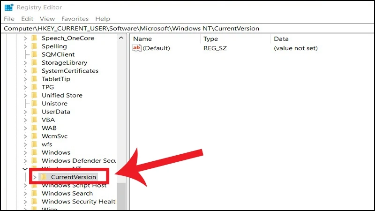
Task: Click the tree scrollbar up arrow
Action: pos(121,38)
